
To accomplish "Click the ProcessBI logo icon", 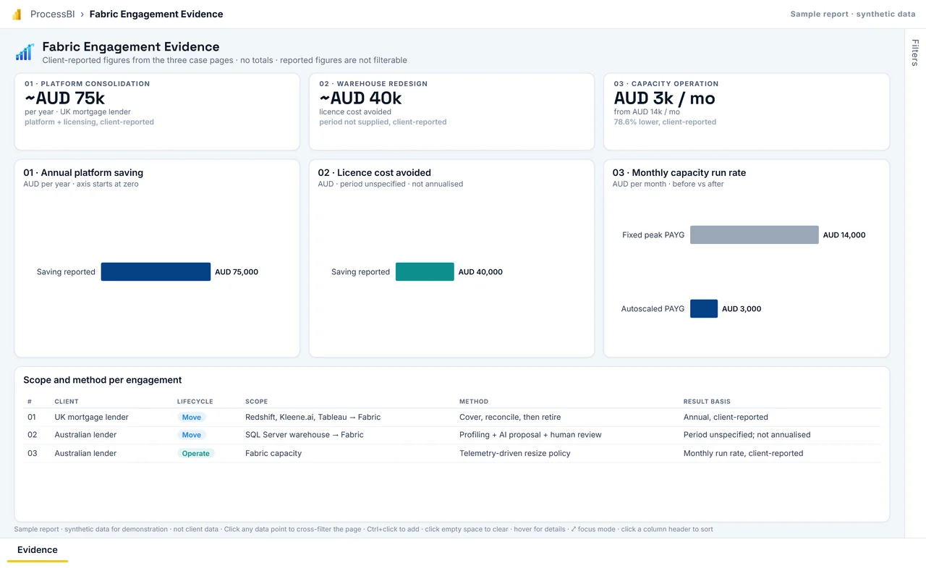I will (17, 14).
